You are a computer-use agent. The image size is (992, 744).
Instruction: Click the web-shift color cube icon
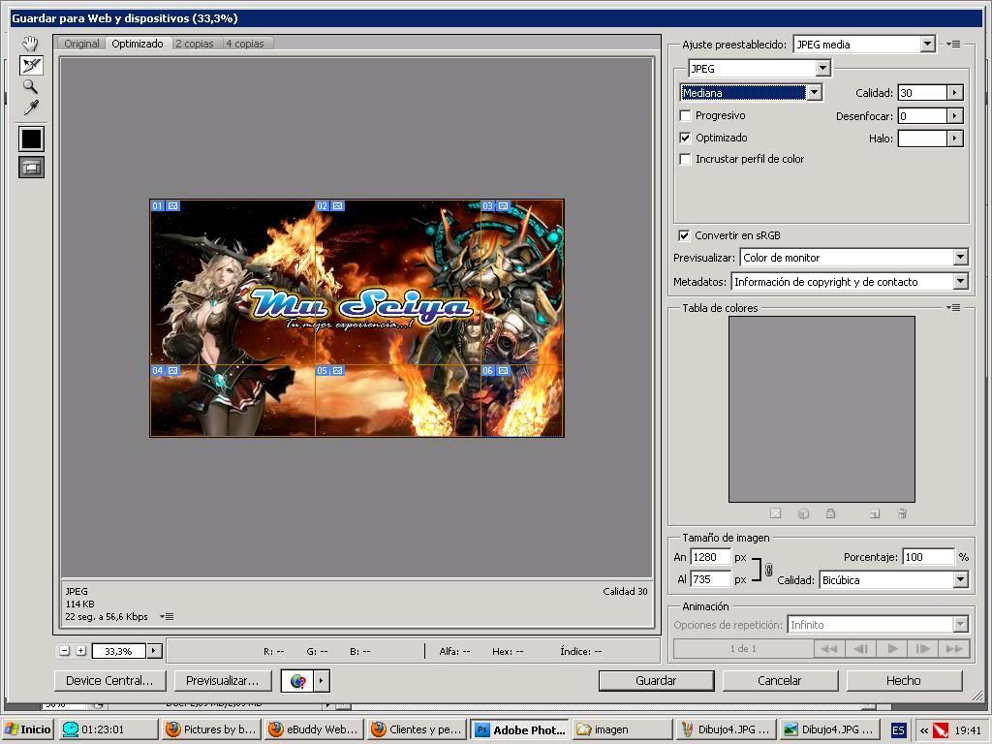point(803,513)
